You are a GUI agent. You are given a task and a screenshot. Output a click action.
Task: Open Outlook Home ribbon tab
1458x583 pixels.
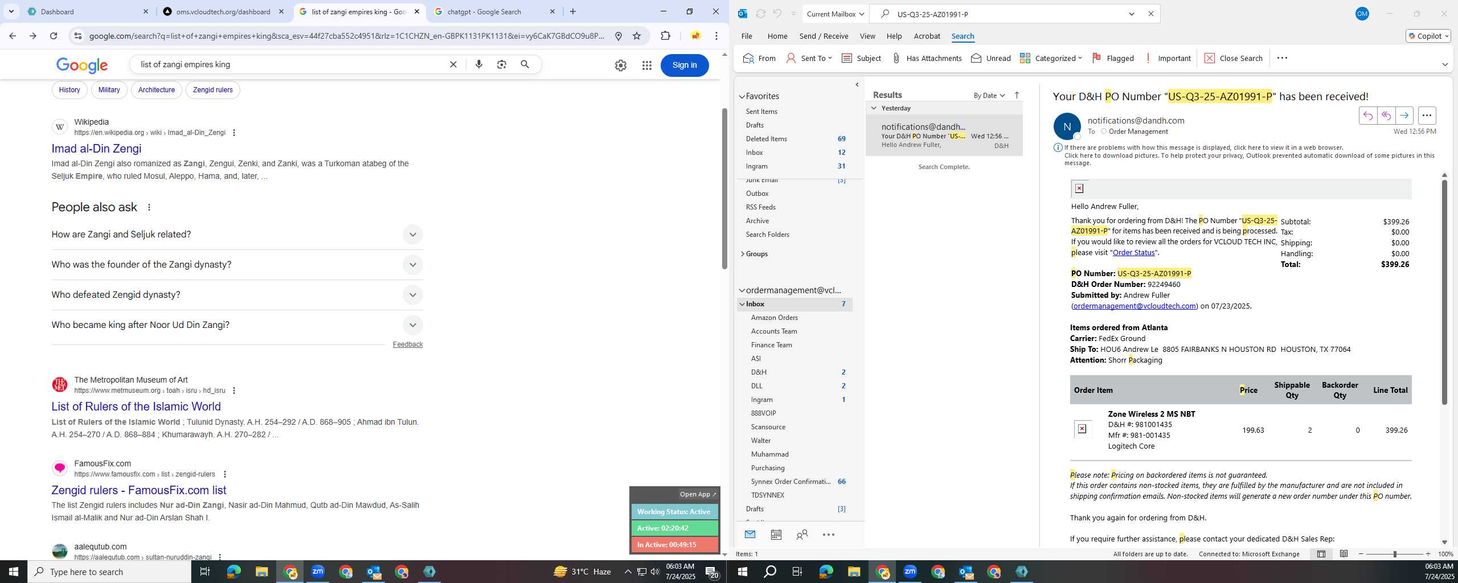click(777, 36)
